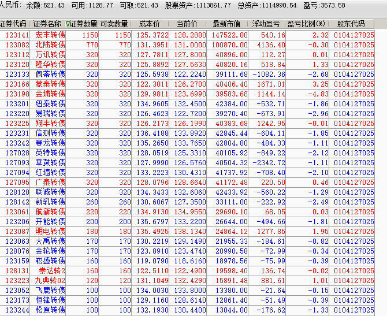Image resolution: width=387 pixels, height=316 pixels.
Task: Select the 金埔转债 row name
Action: click(50, 94)
